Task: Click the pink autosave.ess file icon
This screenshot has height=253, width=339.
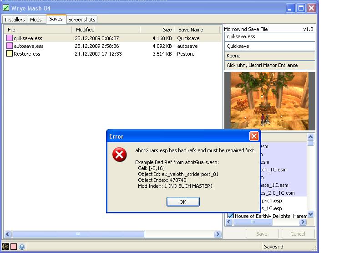Action: click(x=10, y=46)
